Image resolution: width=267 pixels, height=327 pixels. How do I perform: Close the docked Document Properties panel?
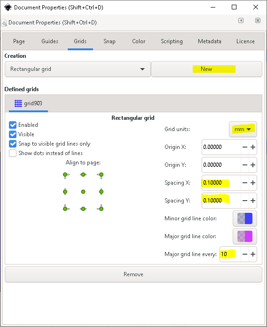258,21
